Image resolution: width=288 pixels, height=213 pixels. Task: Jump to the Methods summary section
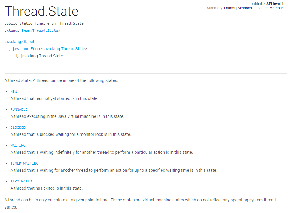pos(244,8)
